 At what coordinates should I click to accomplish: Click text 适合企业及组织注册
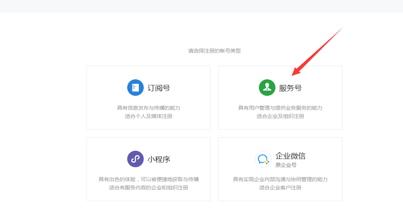pos(280,116)
